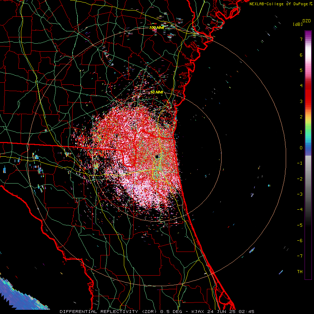Click the ZDR color scale bar

[x=308, y=155]
